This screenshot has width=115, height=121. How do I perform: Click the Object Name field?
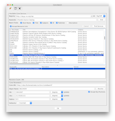tap(57, 89)
